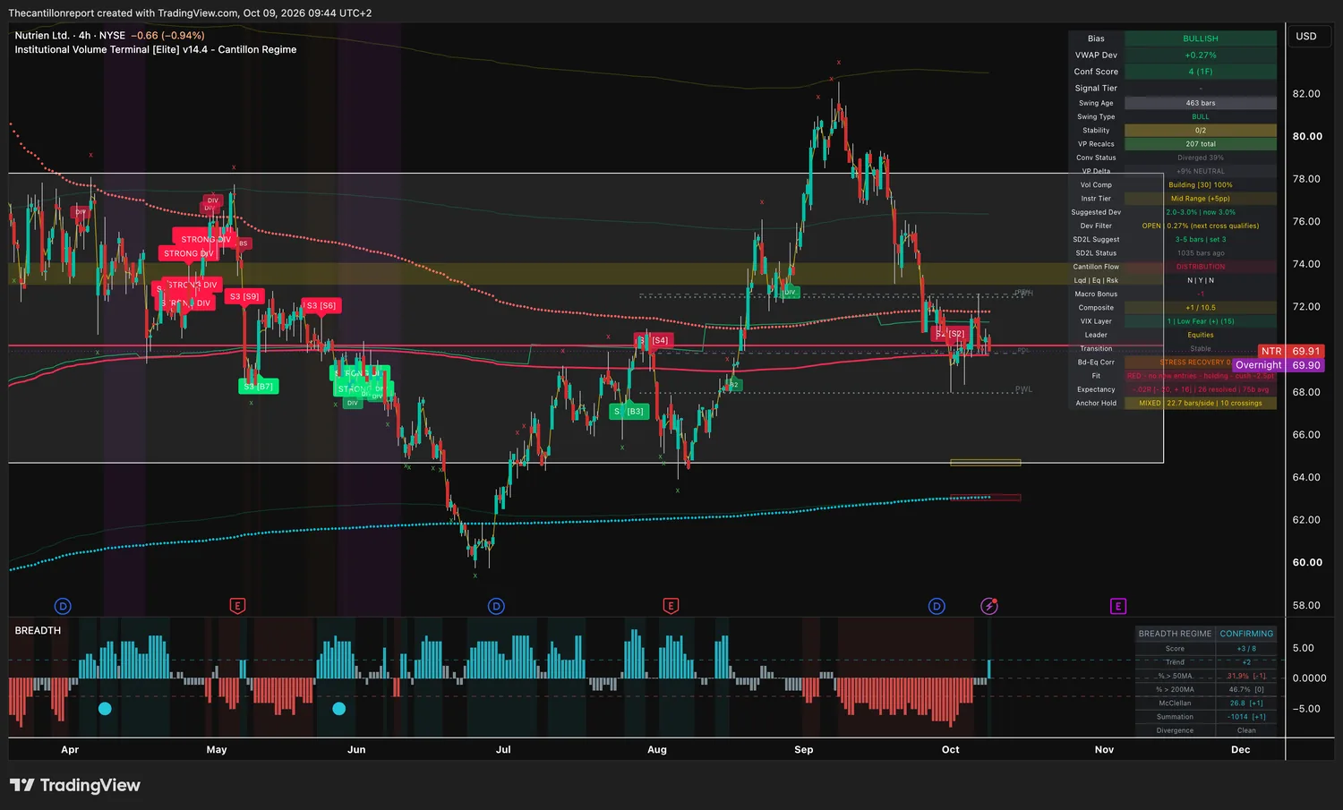Click the Jul label on the time axis
1343x810 pixels.
(503, 750)
